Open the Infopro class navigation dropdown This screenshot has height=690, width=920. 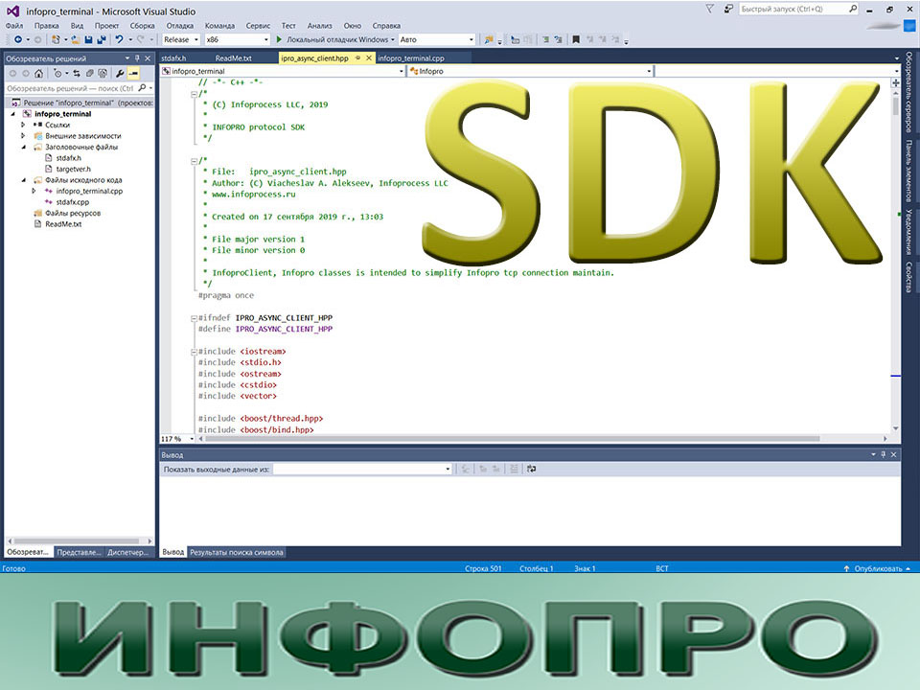coord(530,71)
